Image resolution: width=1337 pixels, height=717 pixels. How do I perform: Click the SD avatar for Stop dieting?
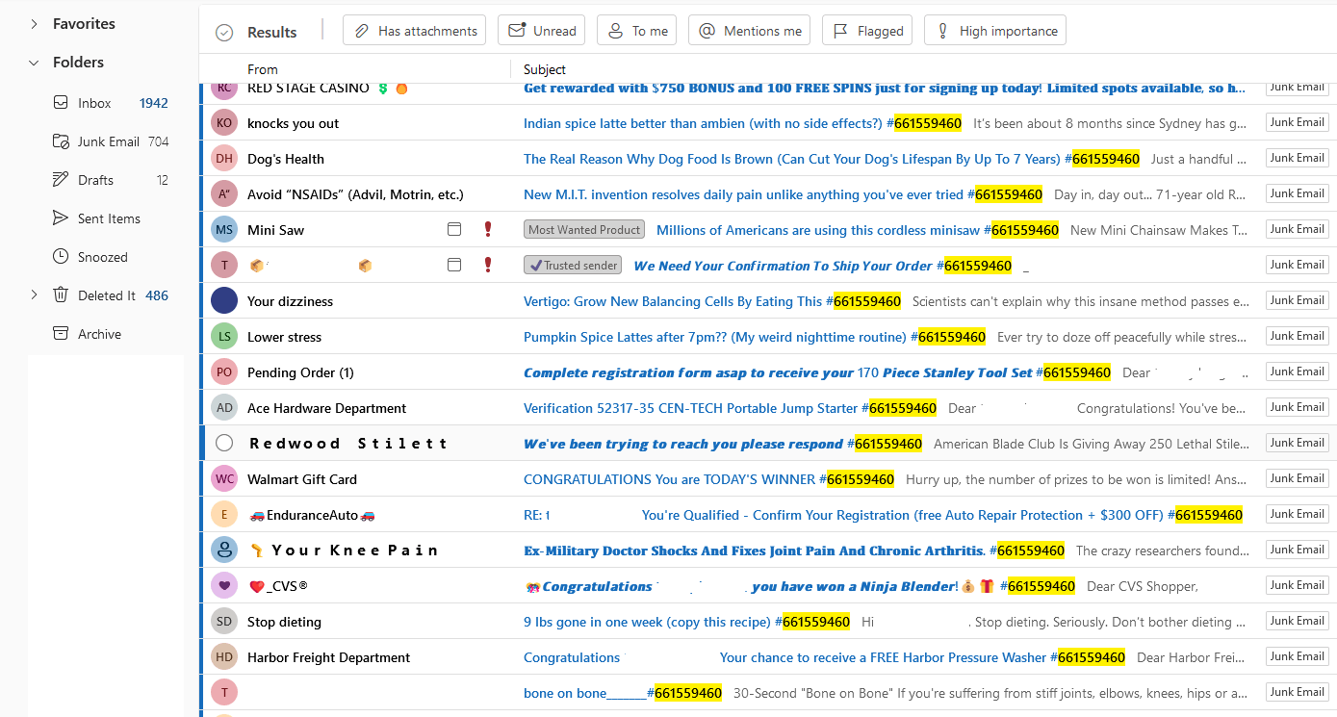tap(224, 622)
